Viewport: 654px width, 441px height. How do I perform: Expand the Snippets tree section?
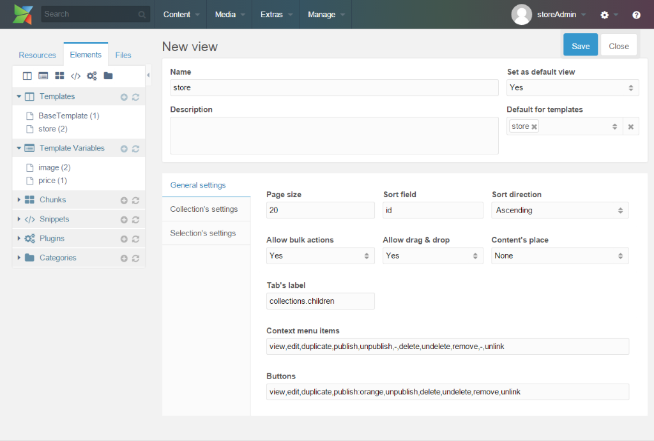pyautogui.click(x=19, y=219)
